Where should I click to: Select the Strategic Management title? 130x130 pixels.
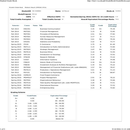point(49,49)
